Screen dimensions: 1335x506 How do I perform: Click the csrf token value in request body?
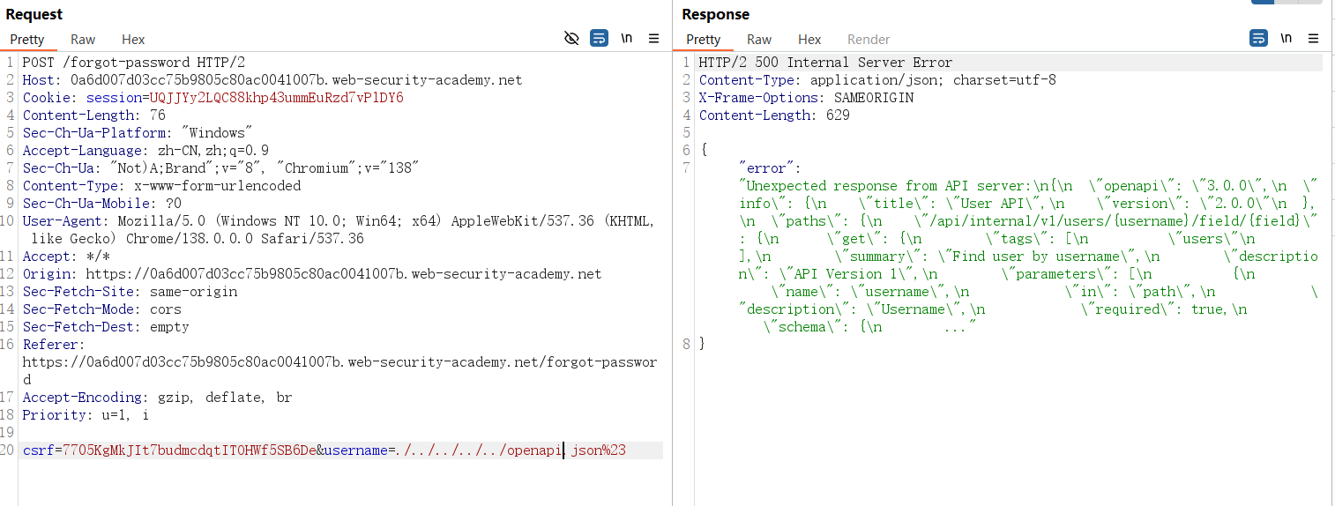(190, 450)
